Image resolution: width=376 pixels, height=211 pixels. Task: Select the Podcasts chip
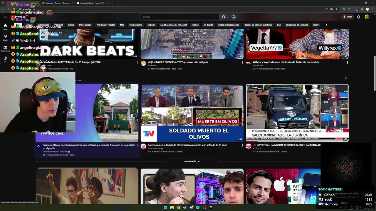pos(59,25)
